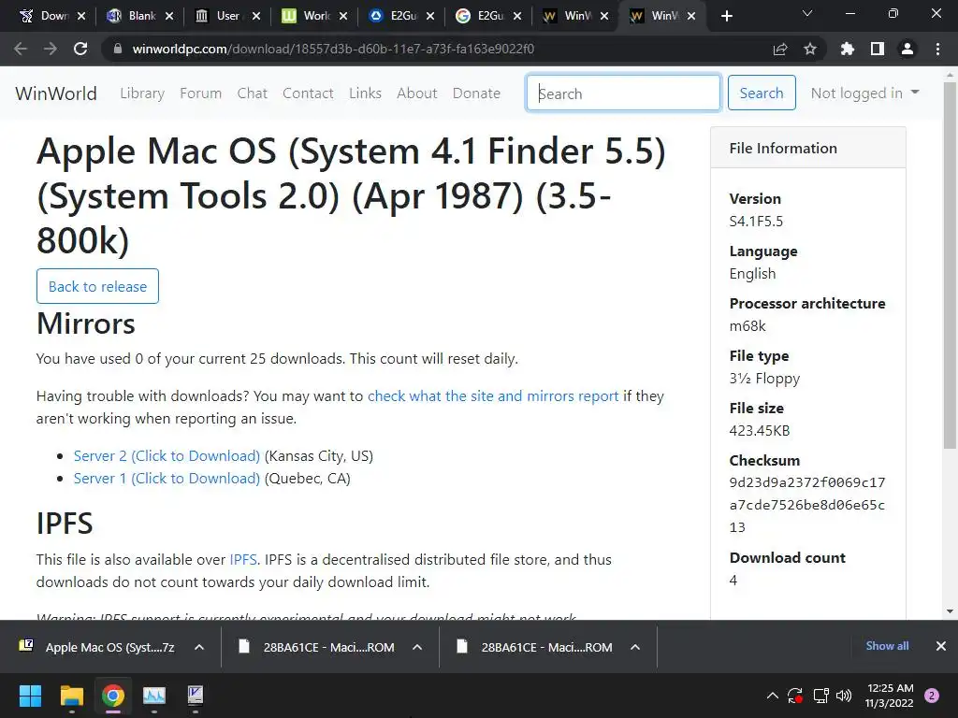Open the performance monitor taskbar app

click(x=154, y=696)
